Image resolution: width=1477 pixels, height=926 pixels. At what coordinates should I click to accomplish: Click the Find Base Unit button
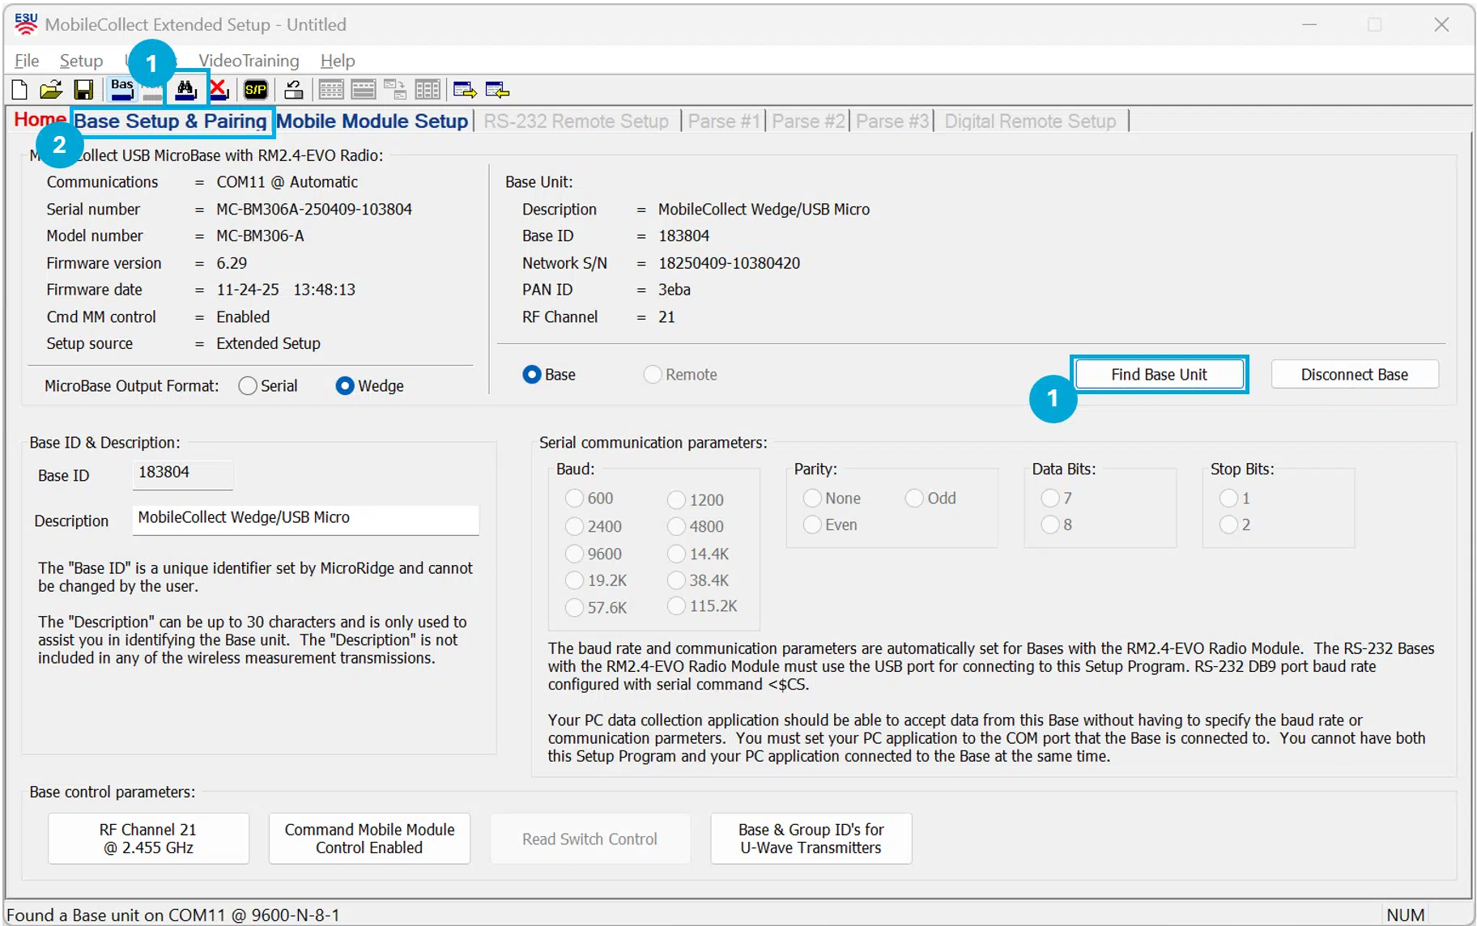(x=1159, y=375)
